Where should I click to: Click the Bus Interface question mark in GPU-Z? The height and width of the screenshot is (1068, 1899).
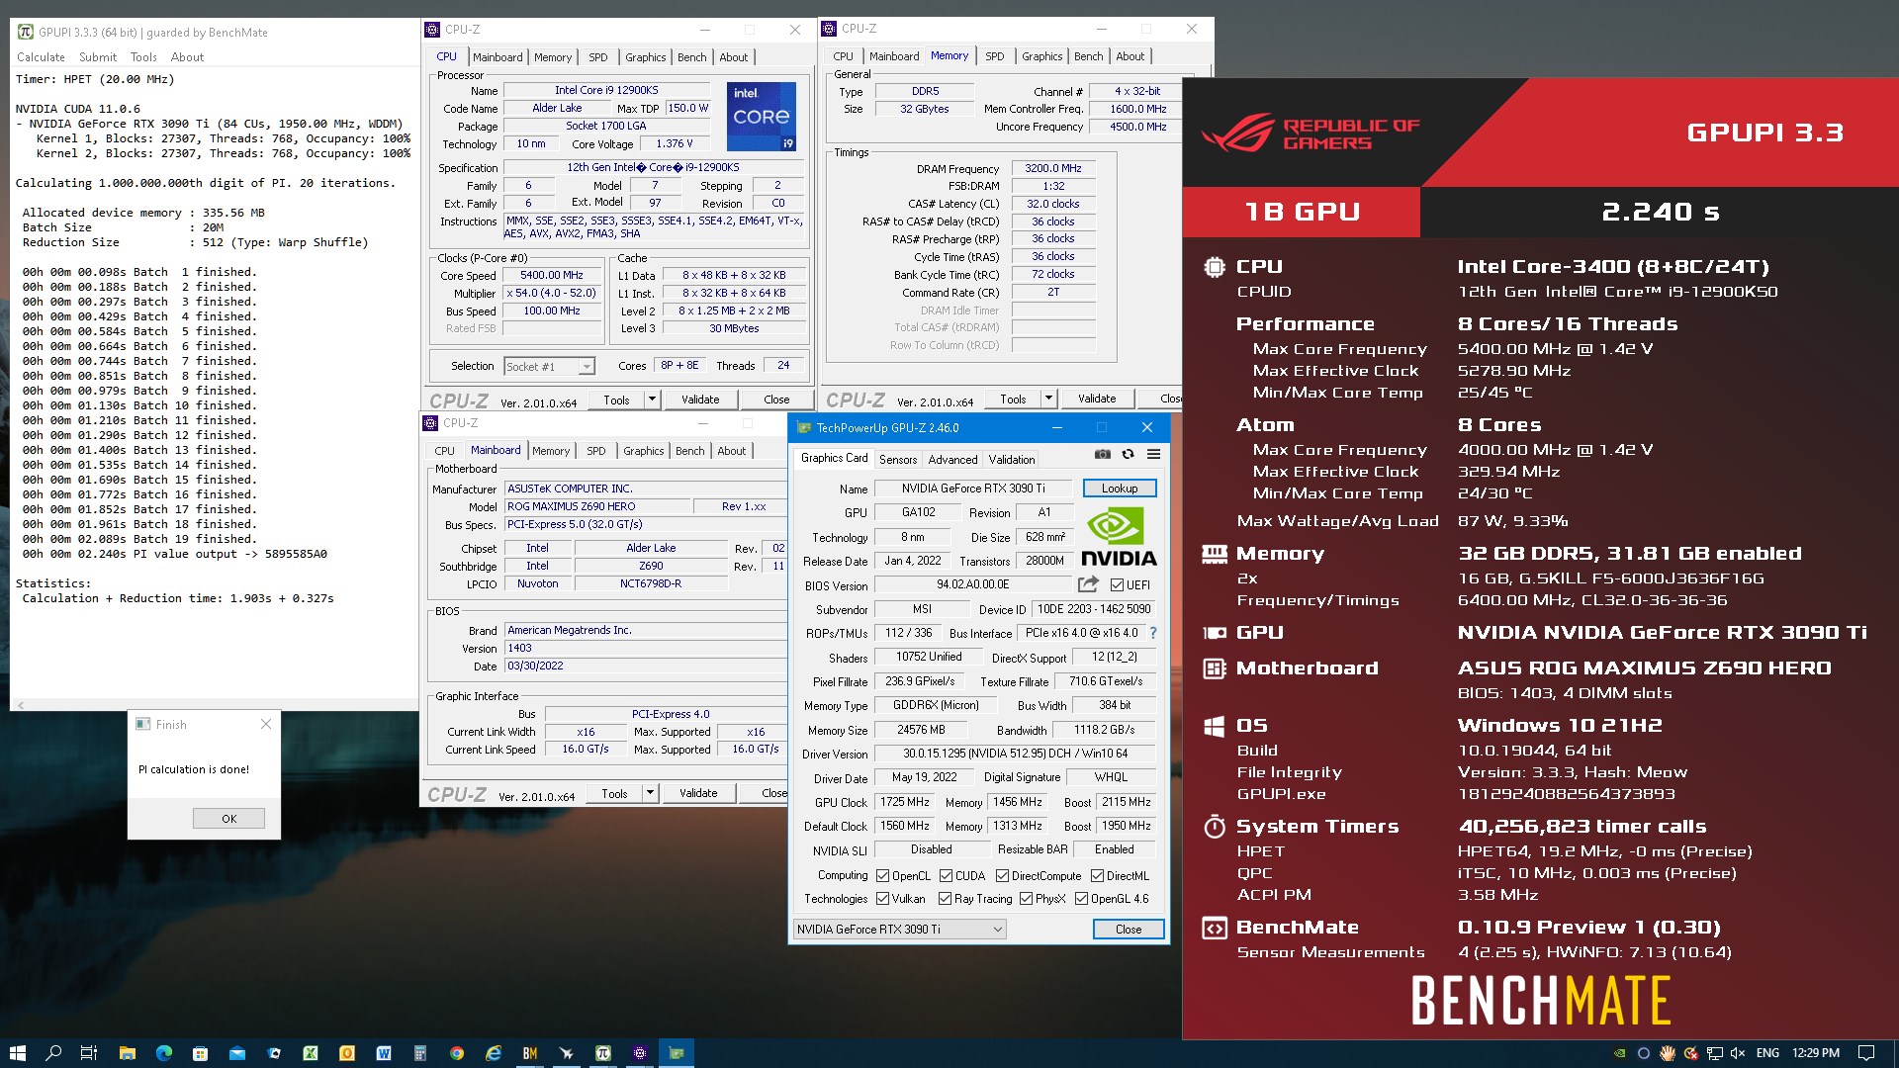coord(1153,633)
